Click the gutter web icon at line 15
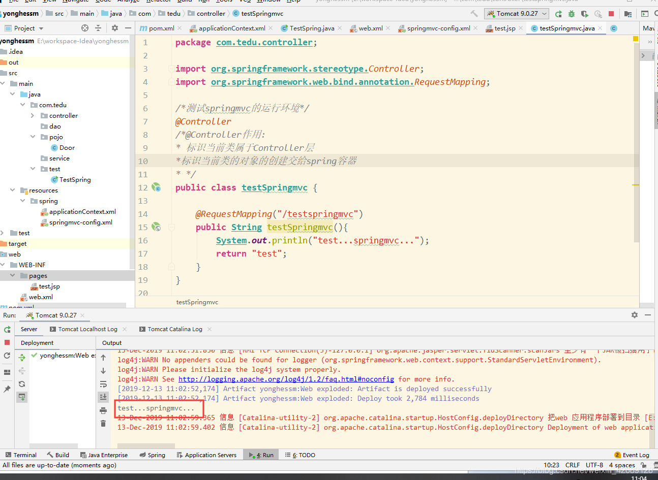Screen dimensions: 658x480 click(x=157, y=227)
